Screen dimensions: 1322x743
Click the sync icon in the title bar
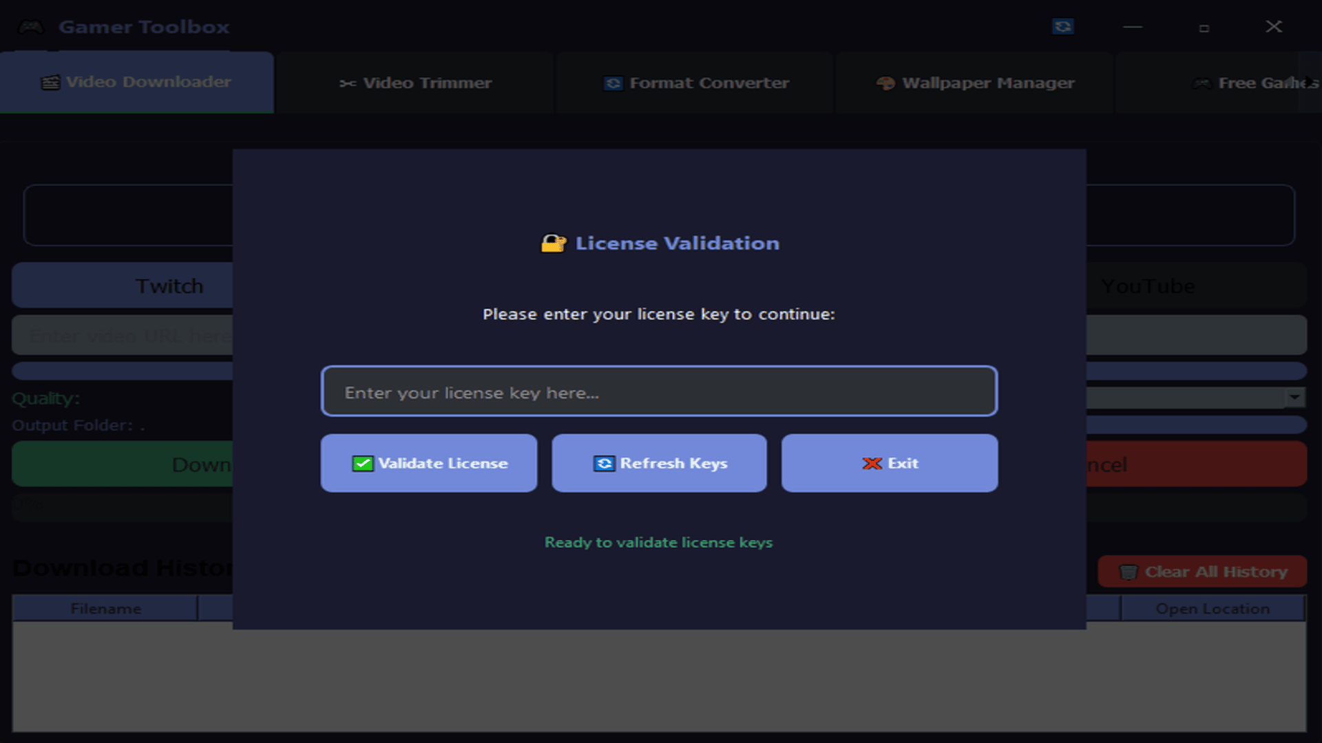click(1063, 27)
